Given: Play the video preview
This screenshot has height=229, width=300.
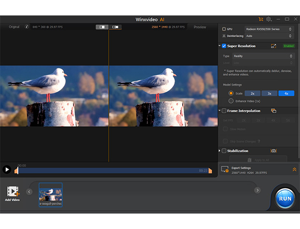Looking at the screenshot, I should click(x=7, y=169).
